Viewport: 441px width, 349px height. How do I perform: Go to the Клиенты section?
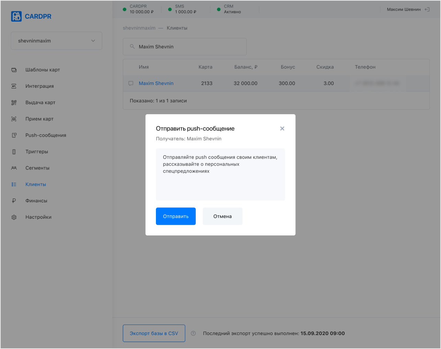click(x=36, y=184)
